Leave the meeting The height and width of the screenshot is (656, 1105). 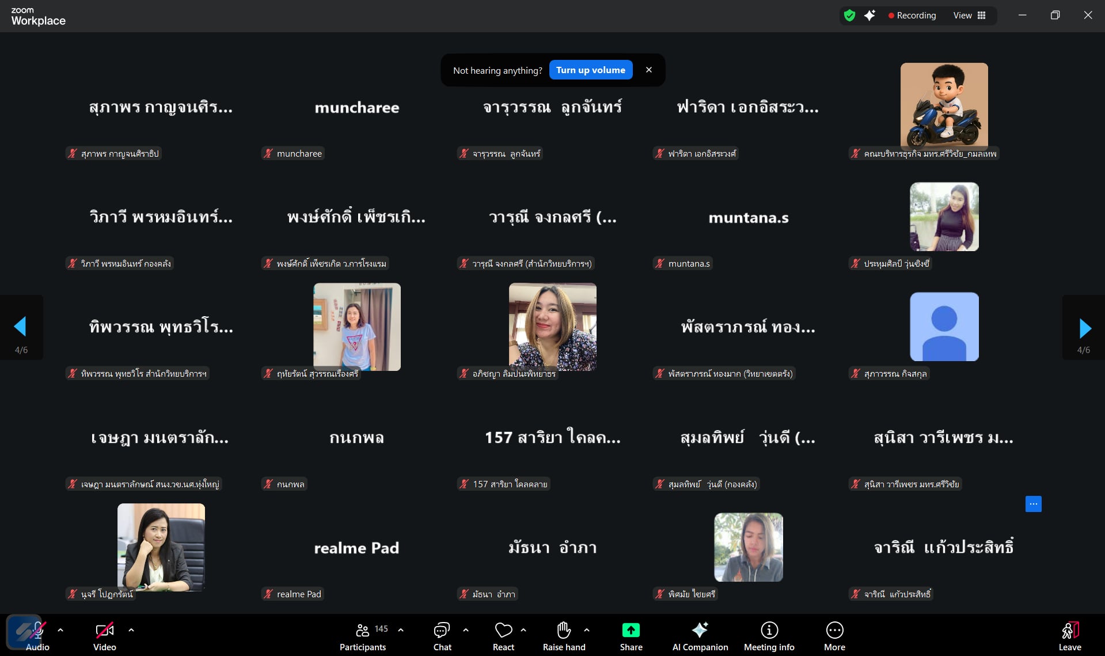pyautogui.click(x=1069, y=636)
